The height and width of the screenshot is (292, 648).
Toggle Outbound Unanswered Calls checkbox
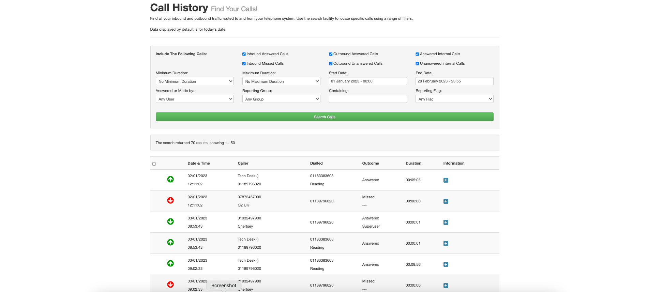(331, 64)
